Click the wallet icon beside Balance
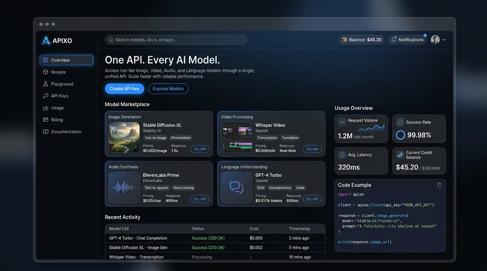This screenshot has height=271, width=487. click(x=344, y=40)
